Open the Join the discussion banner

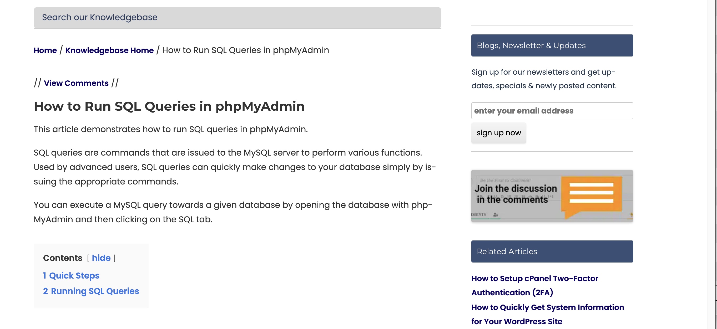552,196
